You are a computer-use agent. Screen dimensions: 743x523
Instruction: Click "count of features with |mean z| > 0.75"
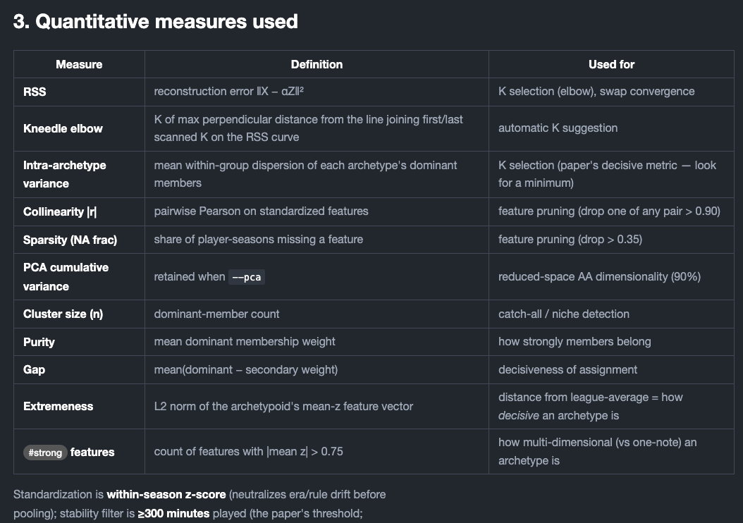(317, 452)
